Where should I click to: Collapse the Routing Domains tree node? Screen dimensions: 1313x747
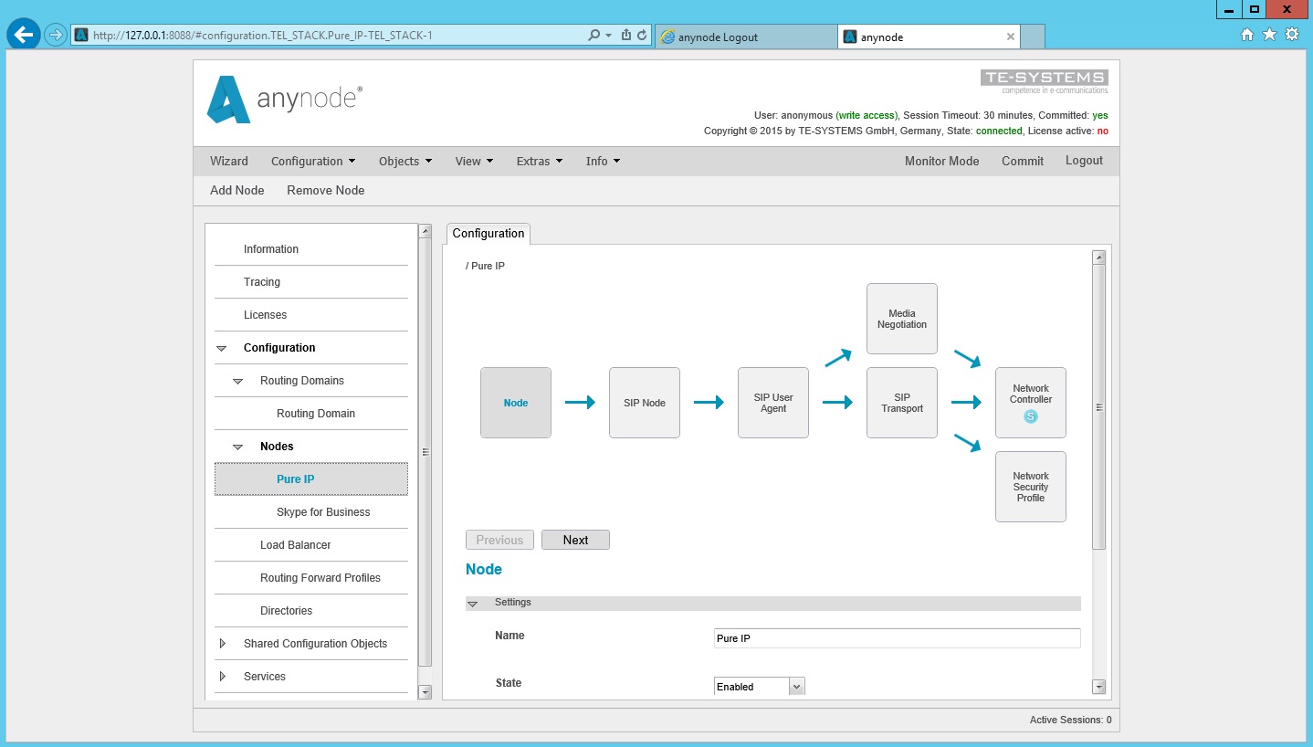click(x=237, y=381)
